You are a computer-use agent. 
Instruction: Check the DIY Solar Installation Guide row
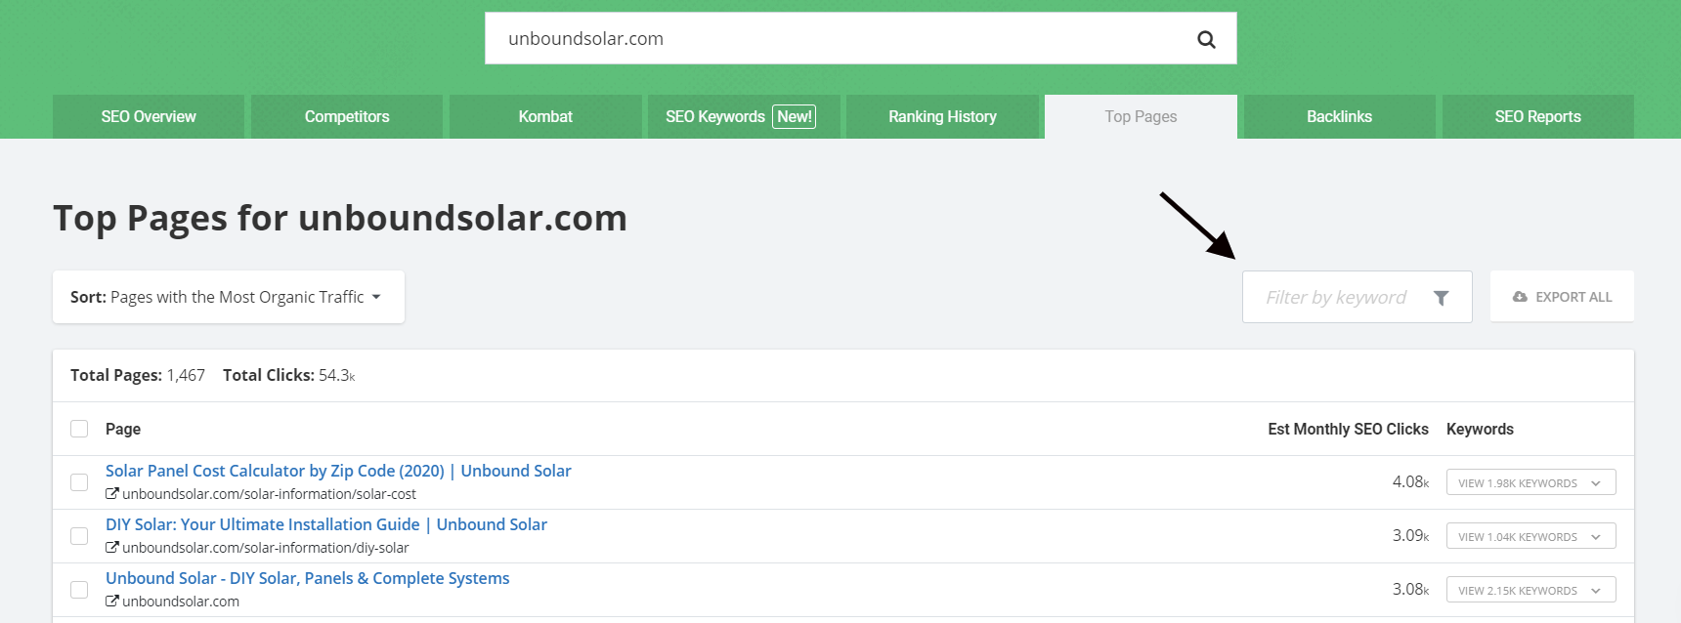click(x=79, y=536)
